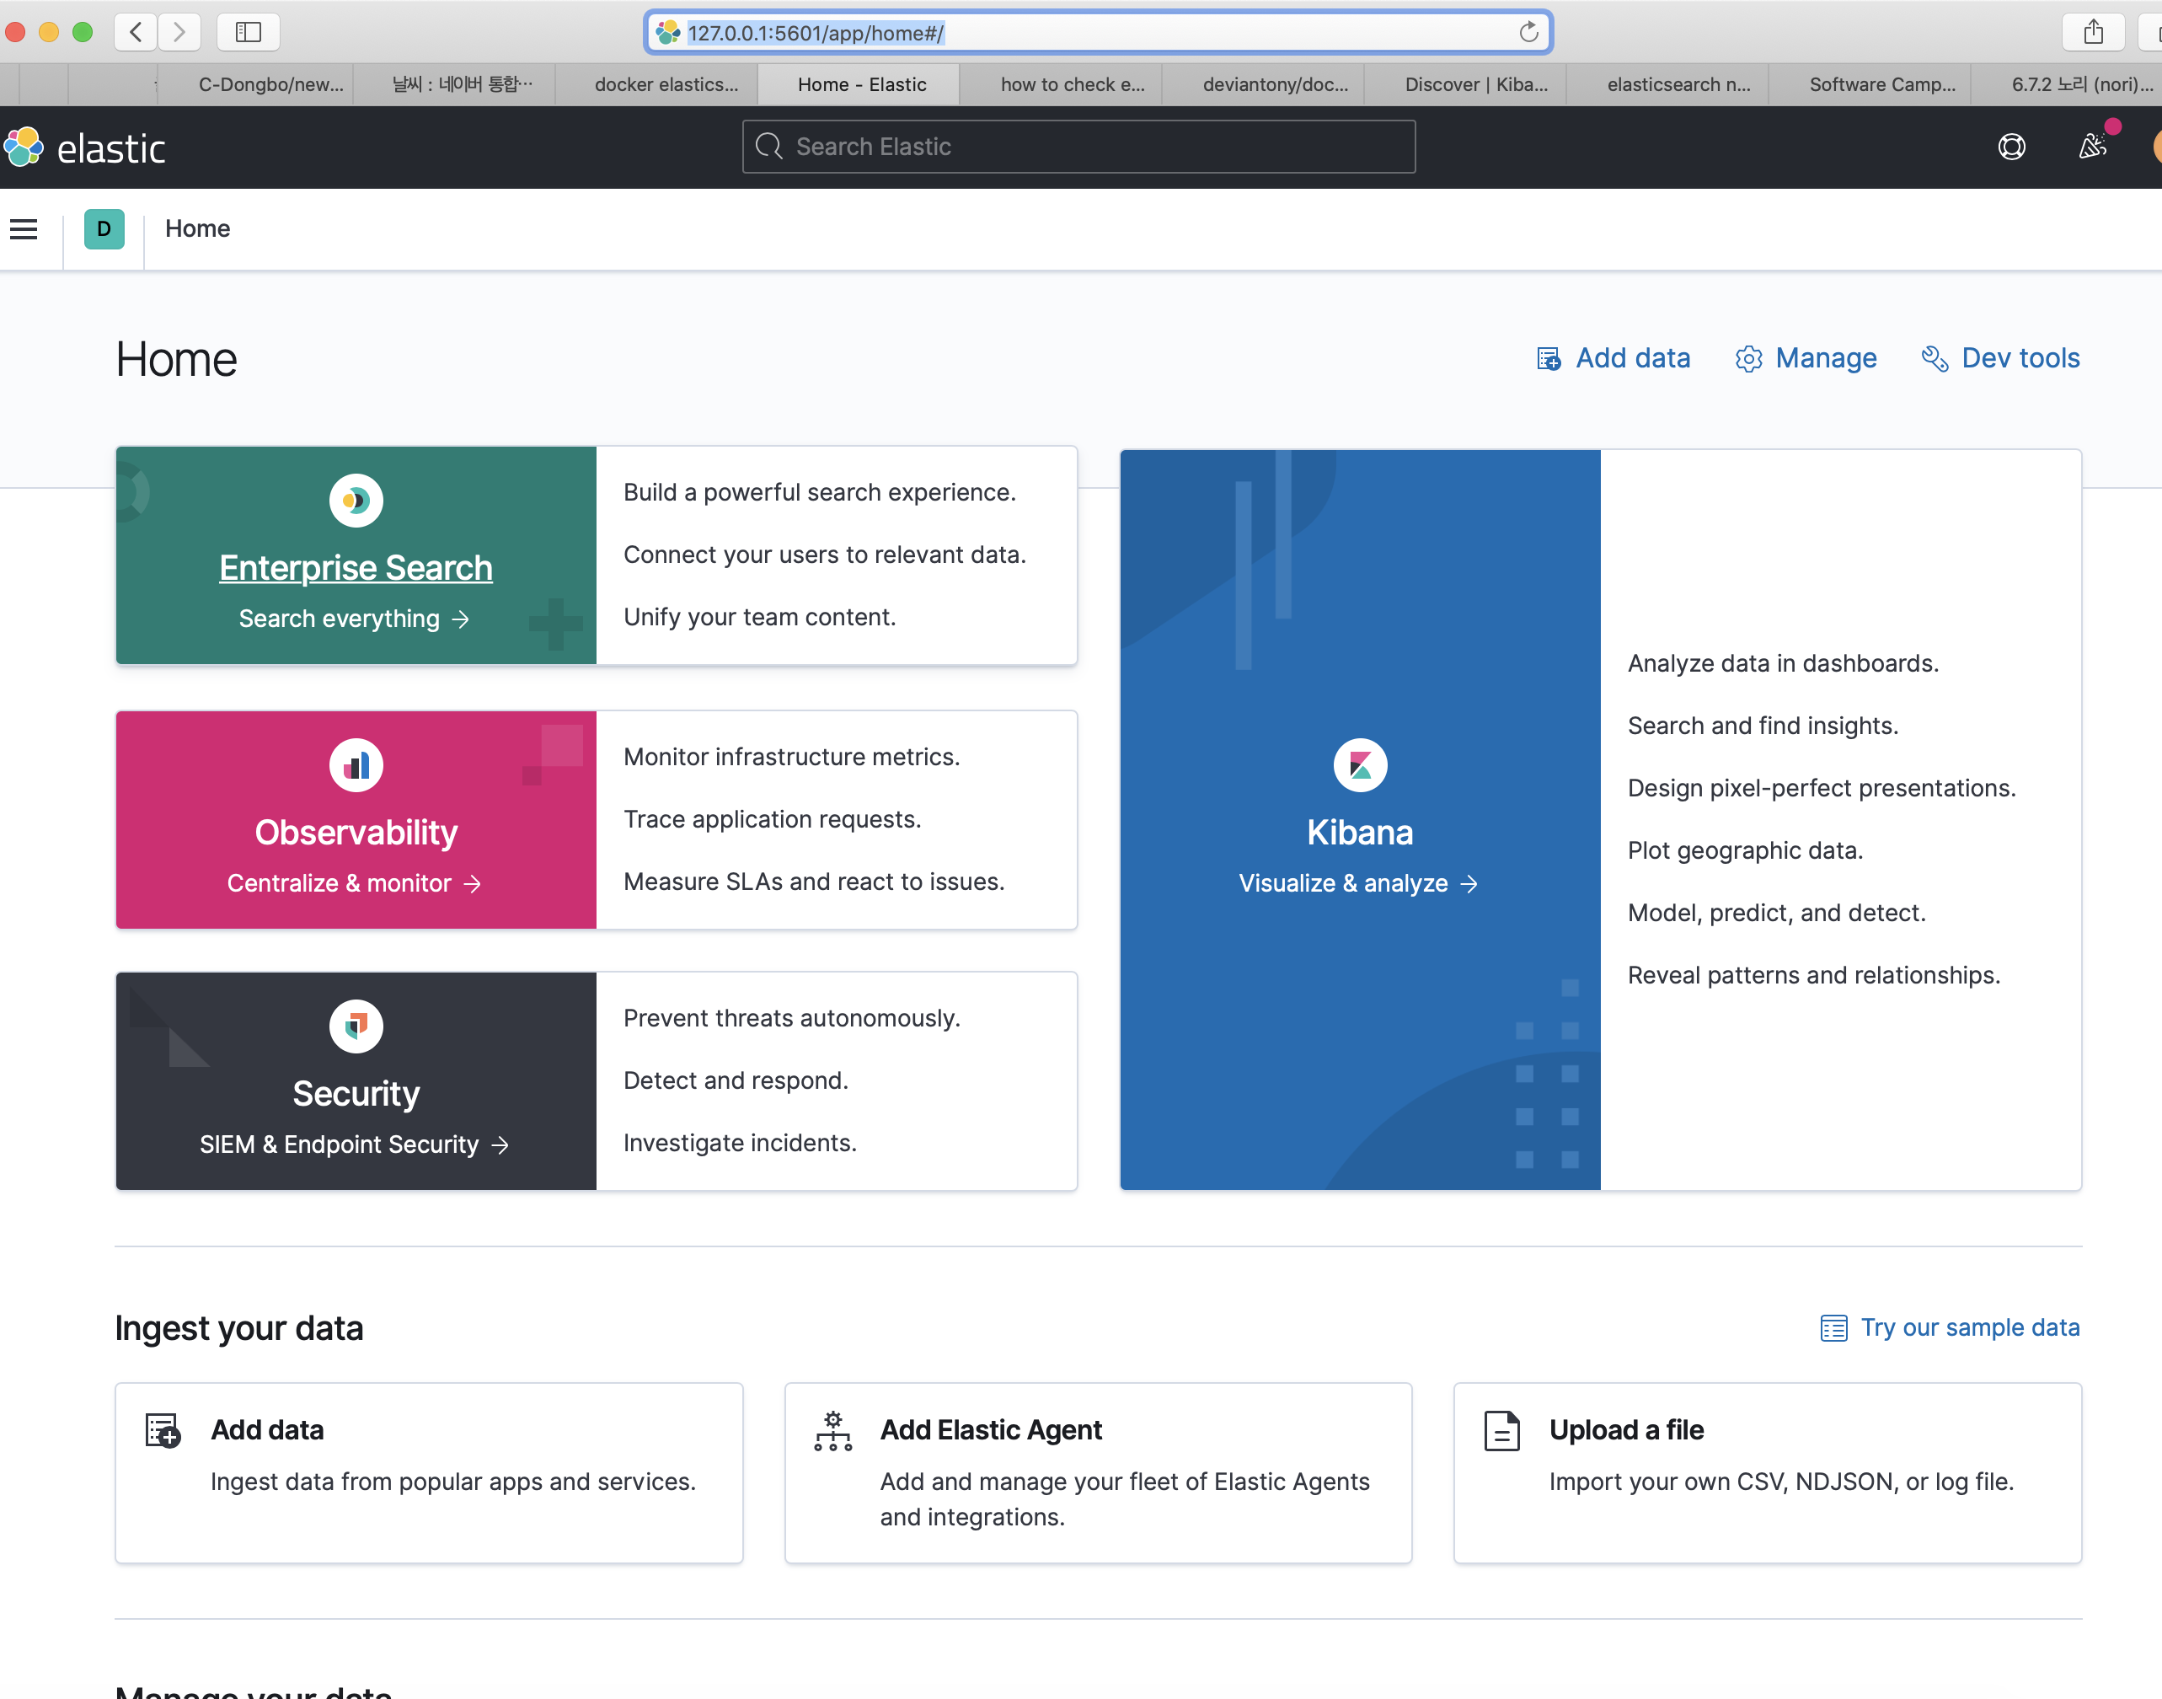Switch to the docker elasticsearch tab
2162x1699 pixels.
pyautogui.click(x=666, y=84)
